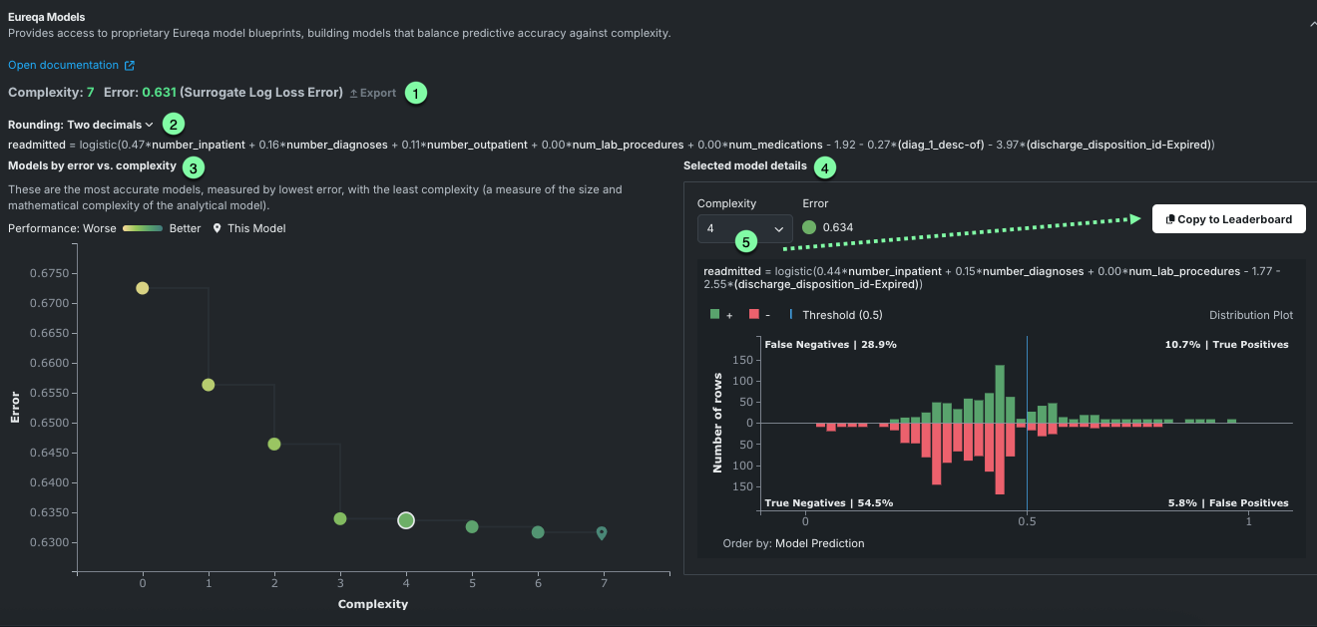Open the Order by: Model Prediction selector
Screen dimensions: 1317x627
793,543
